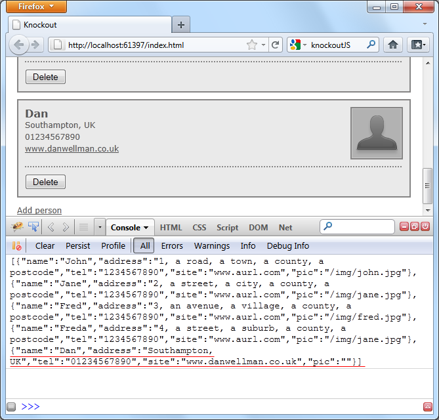This screenshot has width=439, height=420.
Task: Detach Firebug into new window
Action: point(415,226)
